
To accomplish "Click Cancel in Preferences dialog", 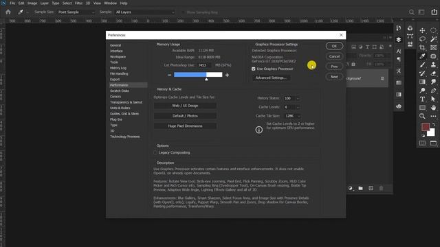I will point(334,56).
